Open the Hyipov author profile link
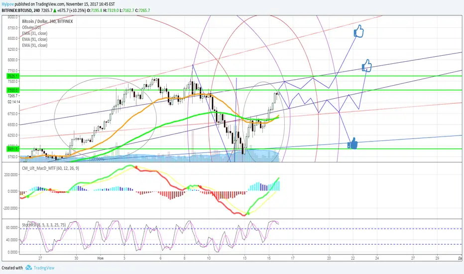Image resolution: width=464 pixels, height=274 pixels. click(x=7, y=4)
